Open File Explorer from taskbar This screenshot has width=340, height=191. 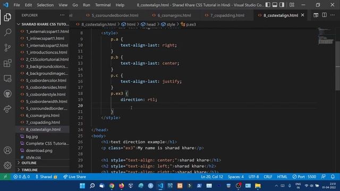coord(258,186)
